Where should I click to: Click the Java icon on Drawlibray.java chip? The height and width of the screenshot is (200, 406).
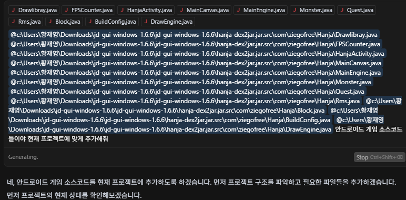pos(13,10)
